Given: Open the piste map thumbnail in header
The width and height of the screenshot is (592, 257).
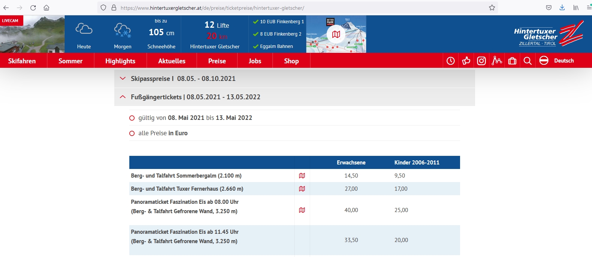Looking at the screenshot, I should [x=336, y=34].
